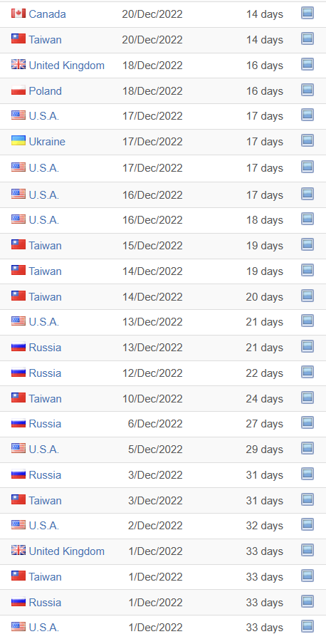This screenshot has height=639, width=326.
Task: Open screenshot icon for U.S.A. 5/Dec/2022 row
Action: [307, 448]
